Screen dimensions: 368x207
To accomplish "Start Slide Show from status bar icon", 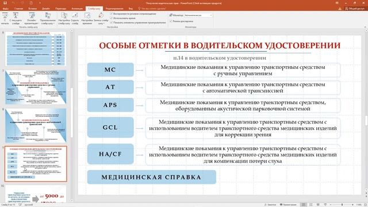I will pyautogui.click(x=325, y=205).
